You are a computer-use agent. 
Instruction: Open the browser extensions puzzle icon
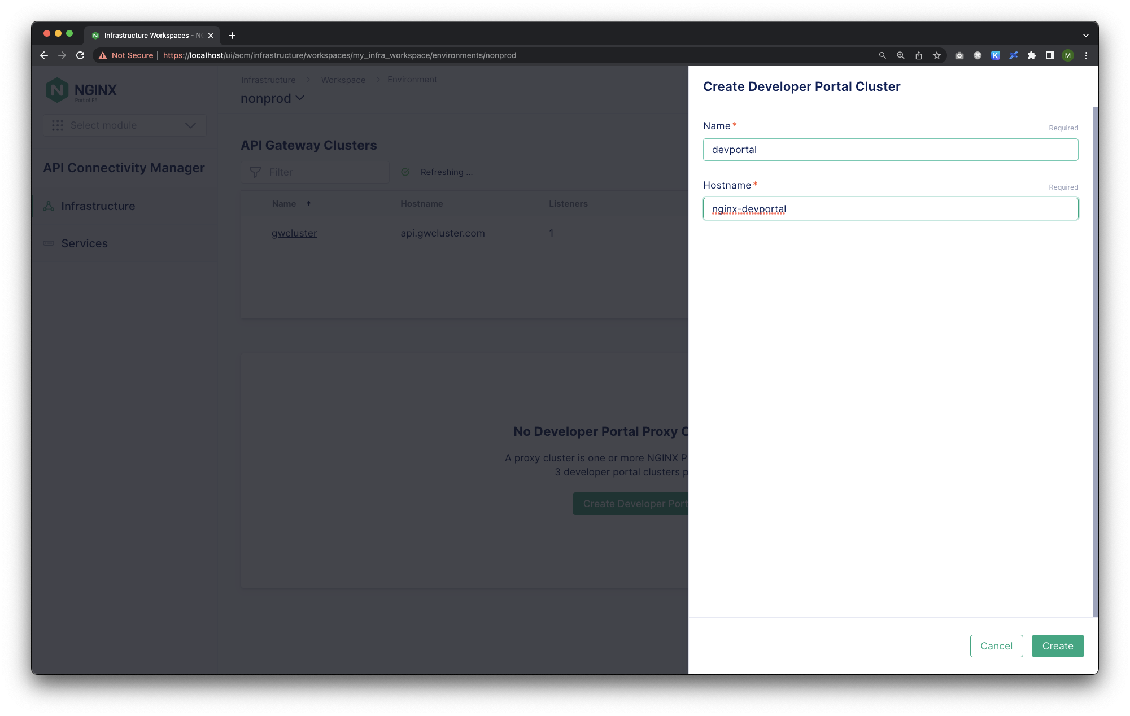point(1032,55)
